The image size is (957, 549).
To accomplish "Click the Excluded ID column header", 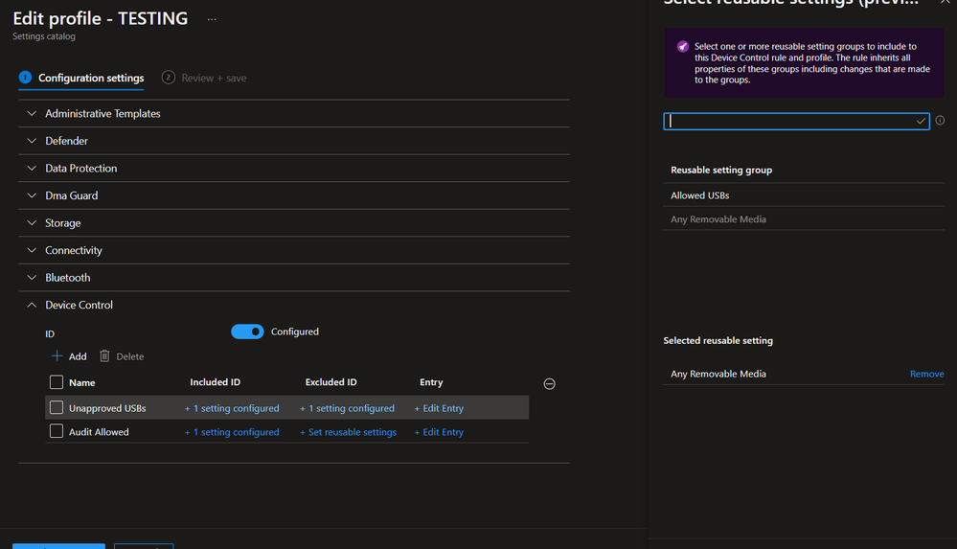I will pyautogui.click(x=330, y=382).
